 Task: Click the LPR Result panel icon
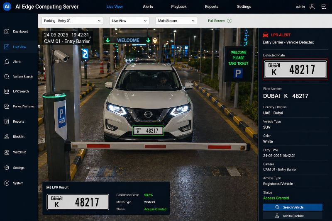click(49, 187)
